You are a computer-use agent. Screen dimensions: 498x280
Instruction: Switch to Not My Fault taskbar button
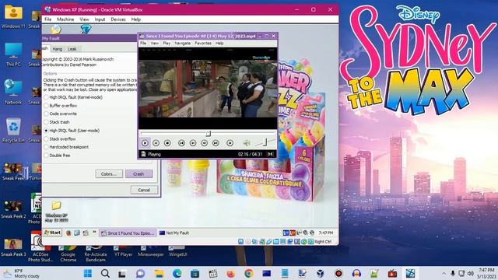coord(174,233)
